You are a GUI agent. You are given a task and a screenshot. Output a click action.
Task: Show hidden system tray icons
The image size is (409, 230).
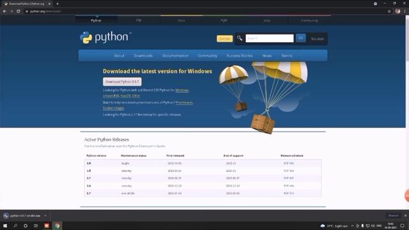(352, 226)
